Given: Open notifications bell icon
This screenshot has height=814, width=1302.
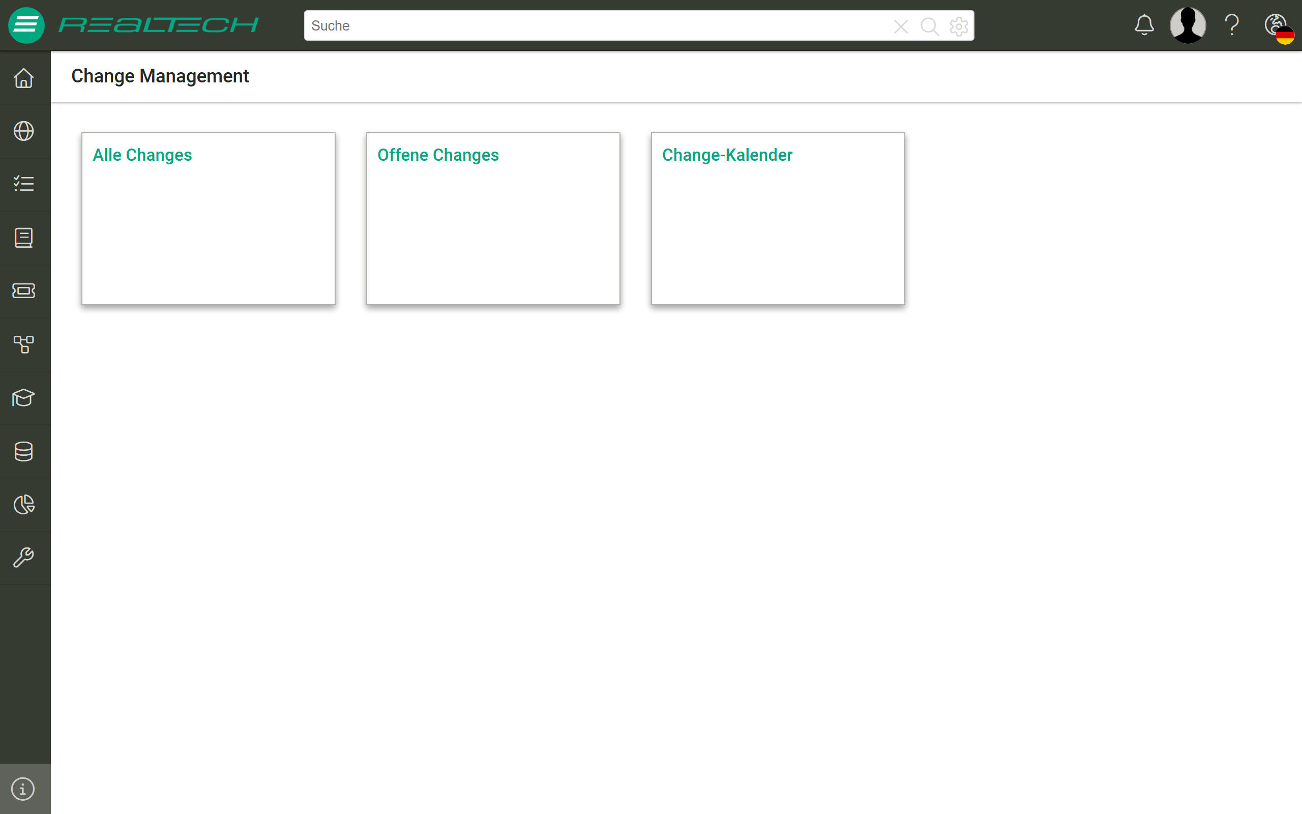Looking at the screenshot, I should coord(1144,25).
